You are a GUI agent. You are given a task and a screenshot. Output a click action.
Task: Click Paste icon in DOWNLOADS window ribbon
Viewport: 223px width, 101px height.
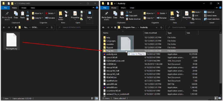pyautogui.click(x=23, y=15)
